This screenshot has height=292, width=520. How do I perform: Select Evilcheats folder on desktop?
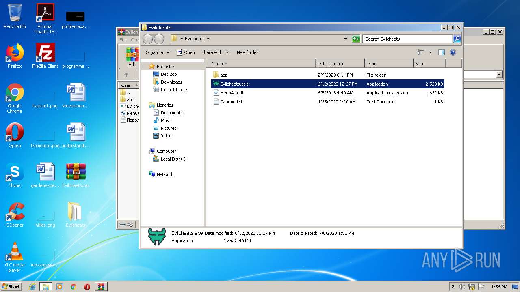[76, 215]
